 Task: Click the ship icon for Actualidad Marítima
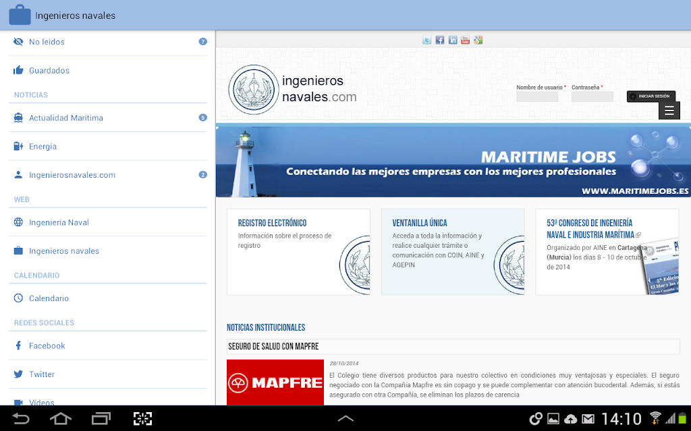coord(18,117)
